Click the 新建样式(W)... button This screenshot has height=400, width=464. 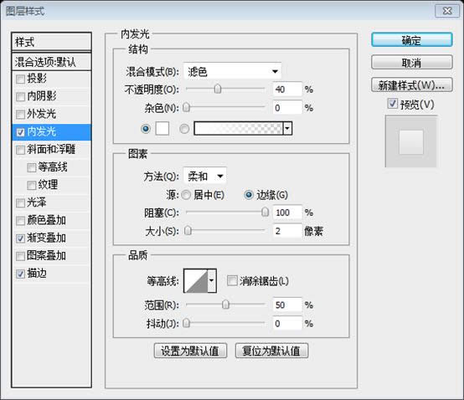(x=411, y=85)
